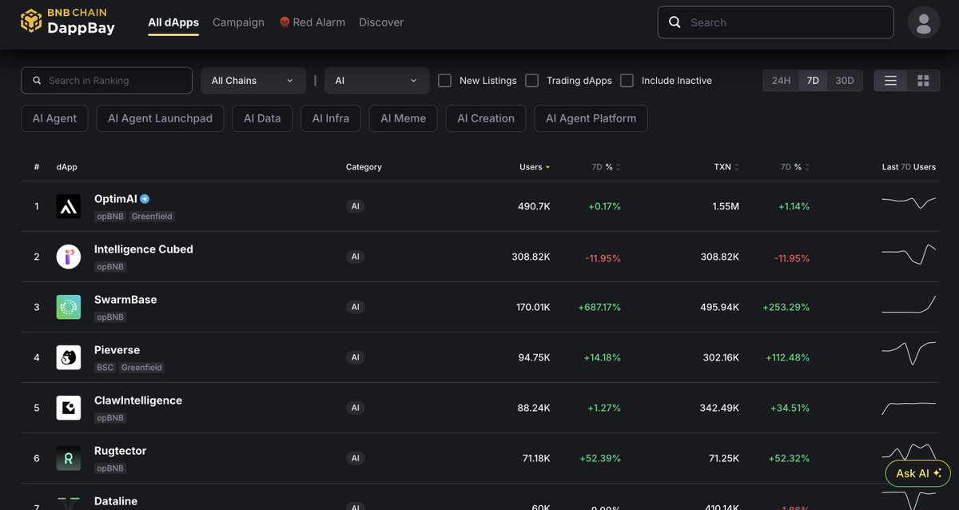Open the user profile avatar icon
This screenshot has height=510, width=959.
923,22
